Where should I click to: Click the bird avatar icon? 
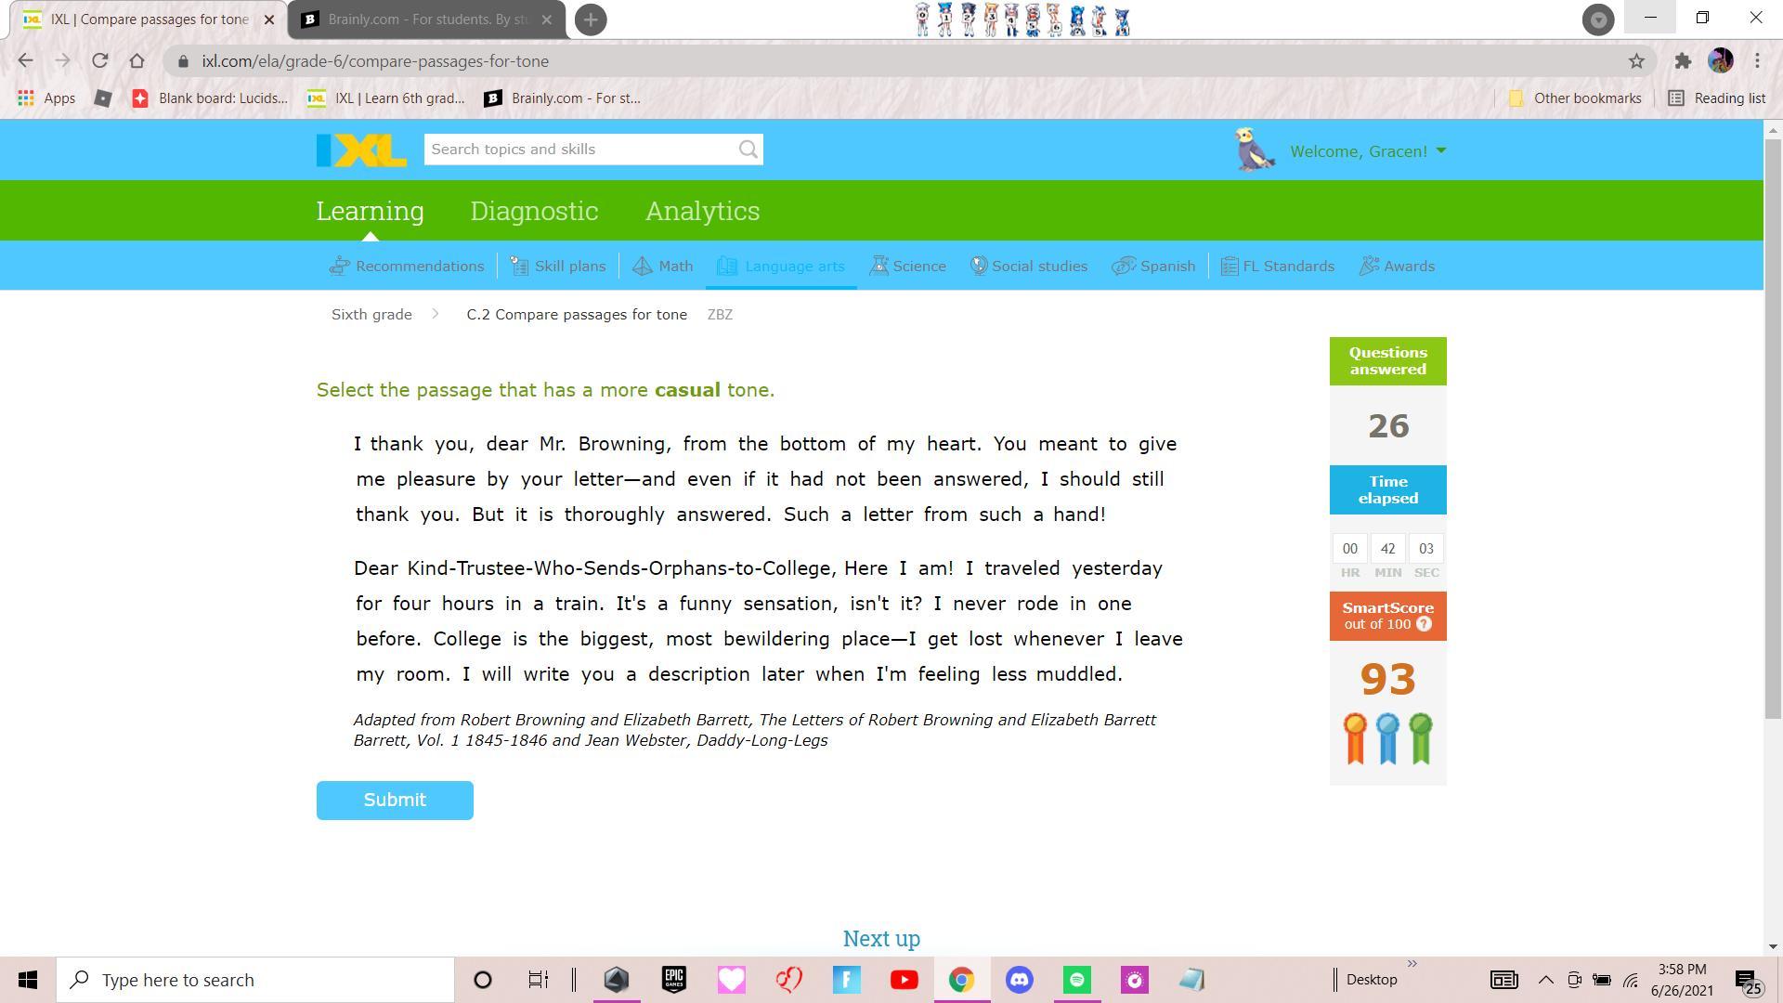1255,150
